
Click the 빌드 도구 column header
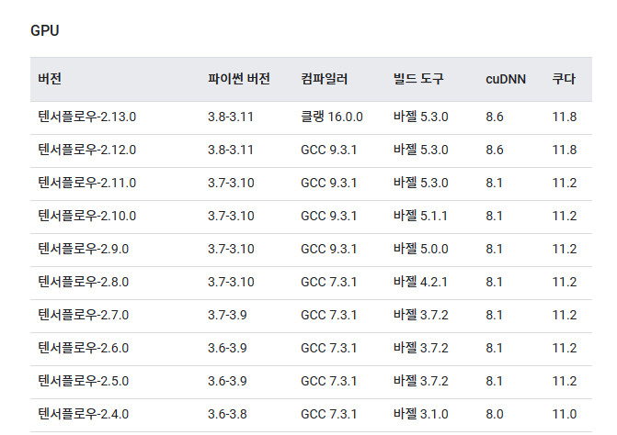point(418,79)
